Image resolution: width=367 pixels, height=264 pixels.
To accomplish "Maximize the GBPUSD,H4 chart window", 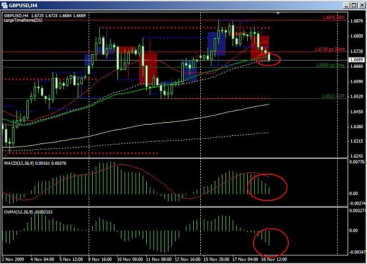I will 354,5.
